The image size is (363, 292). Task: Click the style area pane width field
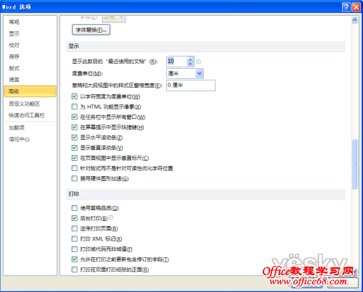[191, 85]
